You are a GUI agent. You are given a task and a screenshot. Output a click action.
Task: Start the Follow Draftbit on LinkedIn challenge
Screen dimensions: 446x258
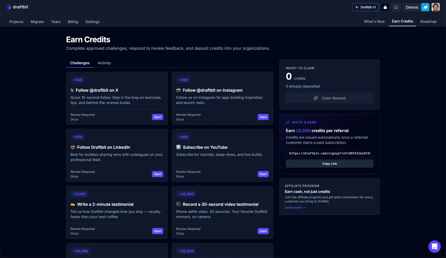tap(157, 174)
